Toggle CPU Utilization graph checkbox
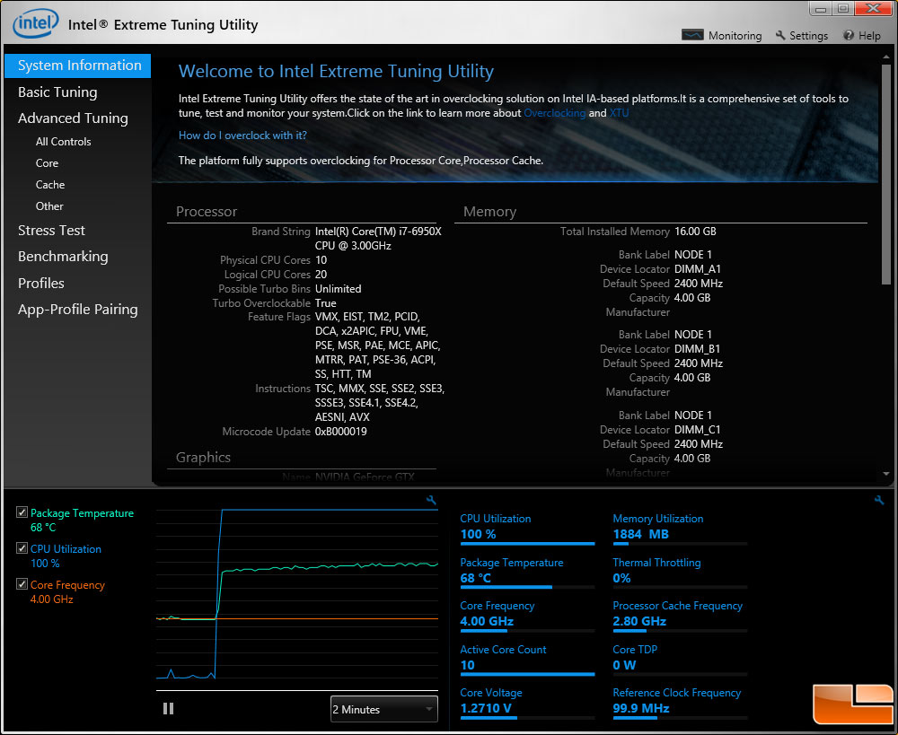The image size is (898, 735). pyautogui.click(x=22, y=547)
